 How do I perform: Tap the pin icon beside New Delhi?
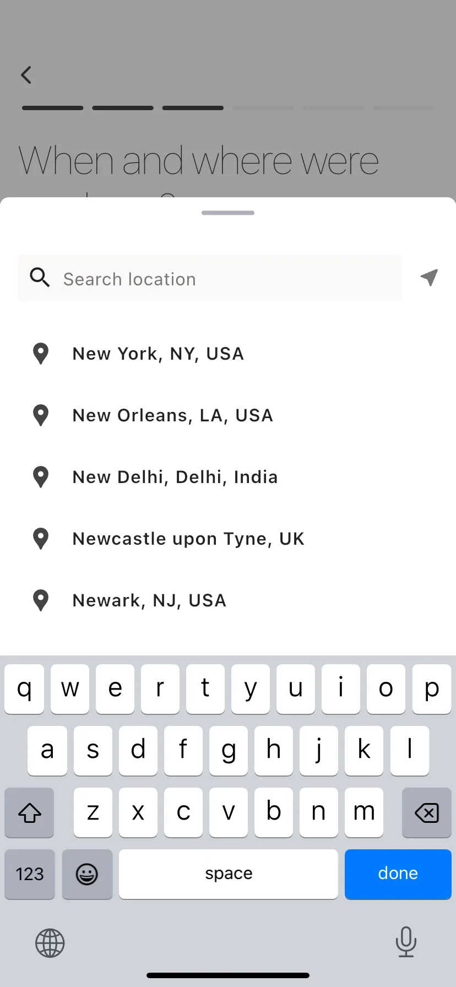pyautogui.click(x=41, y=477)
